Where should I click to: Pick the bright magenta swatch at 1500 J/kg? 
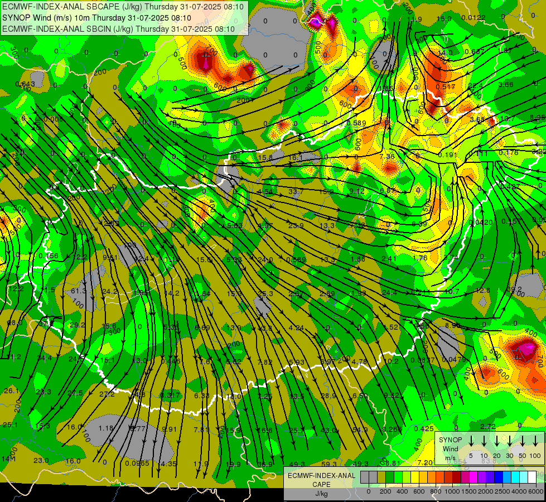click(473, 477)
